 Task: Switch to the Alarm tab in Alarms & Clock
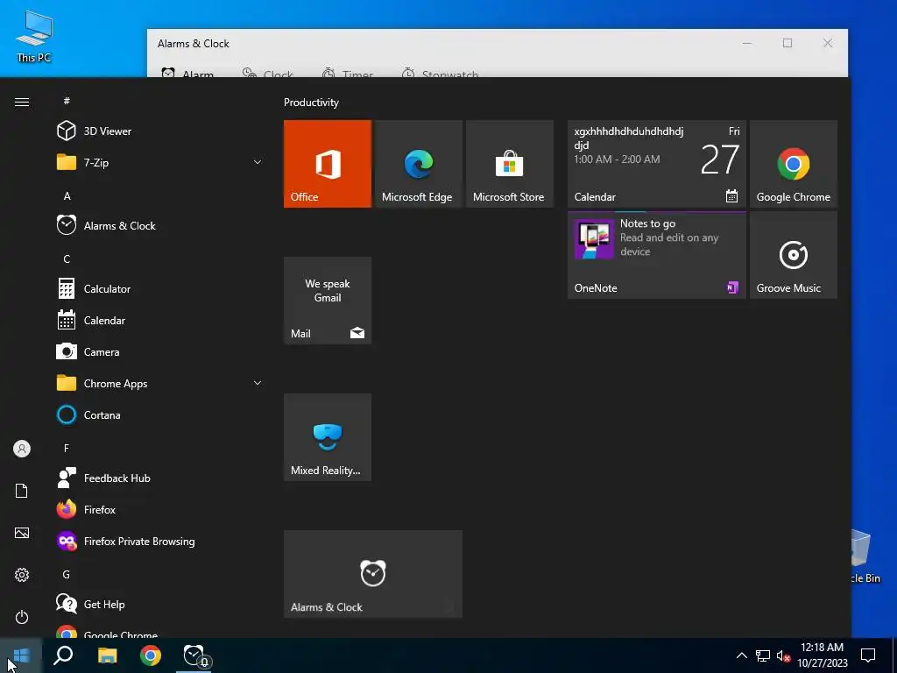click(187, 74)
